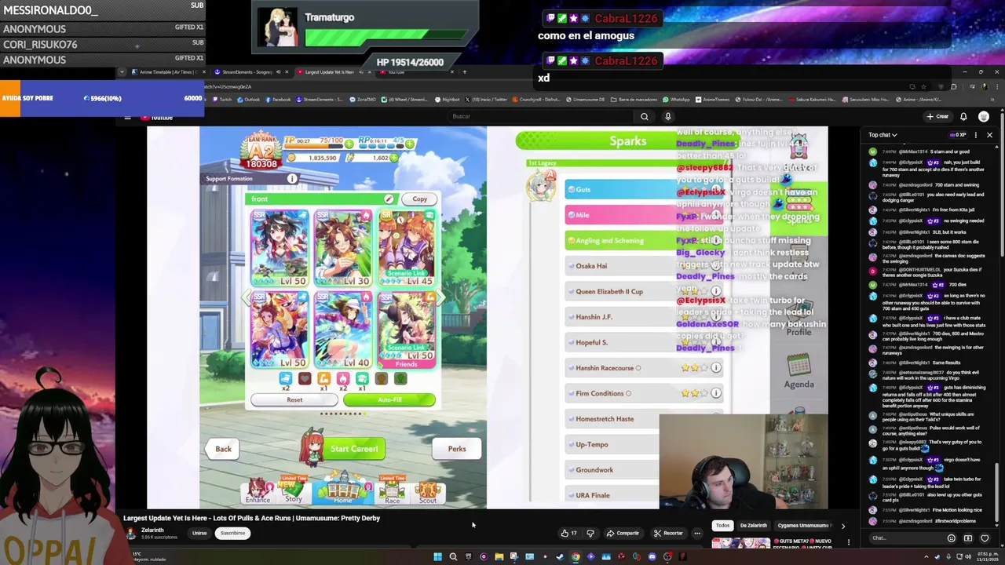This screenshot has width=1005, height=565.
Task: Select the De Zelarinth filter chip
Action: (753, 525)
